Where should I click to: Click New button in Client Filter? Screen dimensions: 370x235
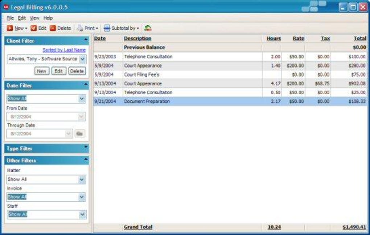click(42, 71)
